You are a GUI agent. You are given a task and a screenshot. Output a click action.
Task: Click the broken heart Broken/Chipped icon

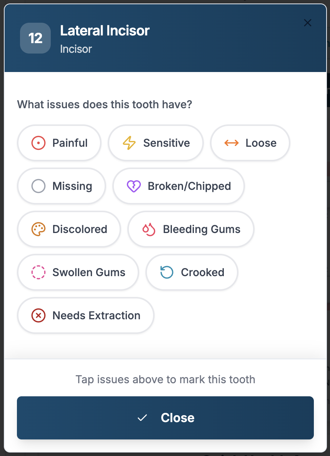(134, 186)
